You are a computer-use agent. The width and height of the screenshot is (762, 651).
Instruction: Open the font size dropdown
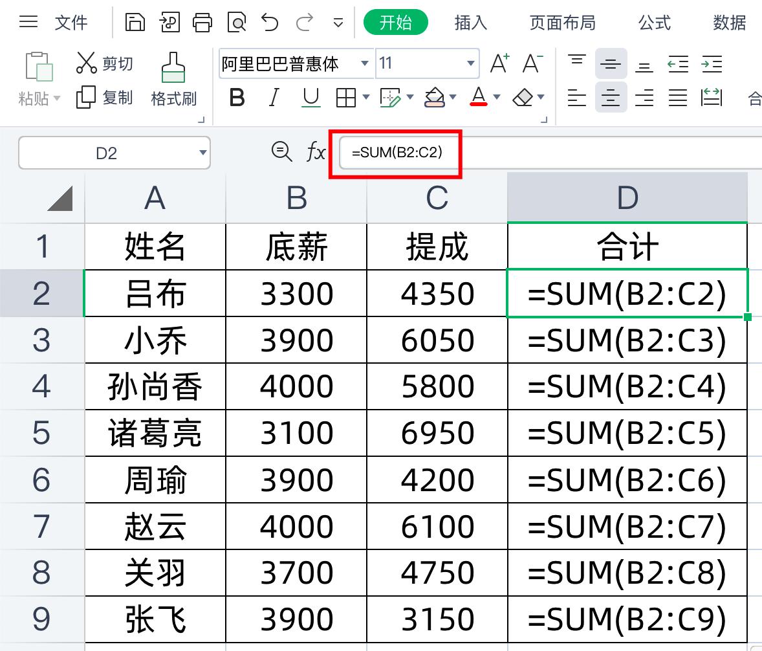tap(470, 63)
